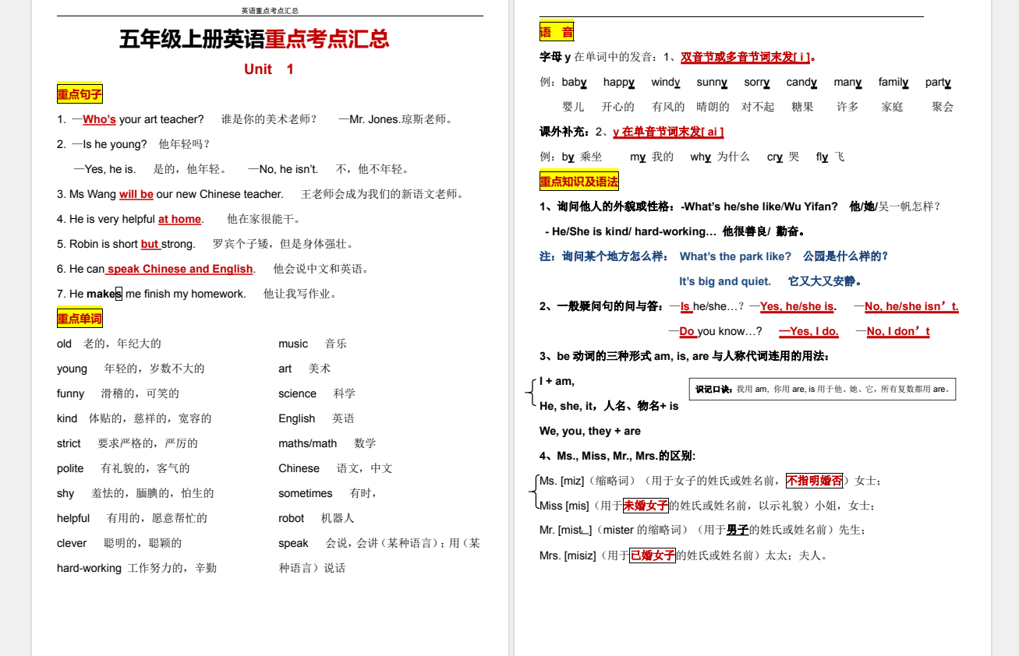Click the 识记口诀 mnemonic text box

point(822,389)
